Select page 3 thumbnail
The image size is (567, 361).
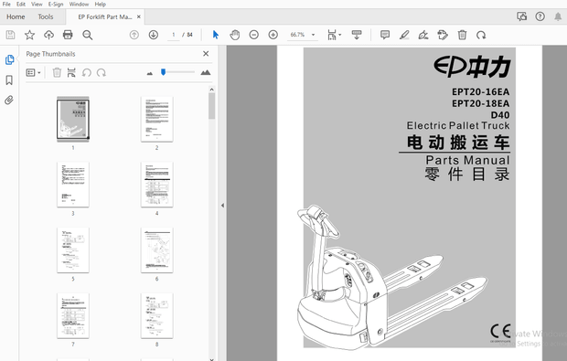tap(73, 185)
